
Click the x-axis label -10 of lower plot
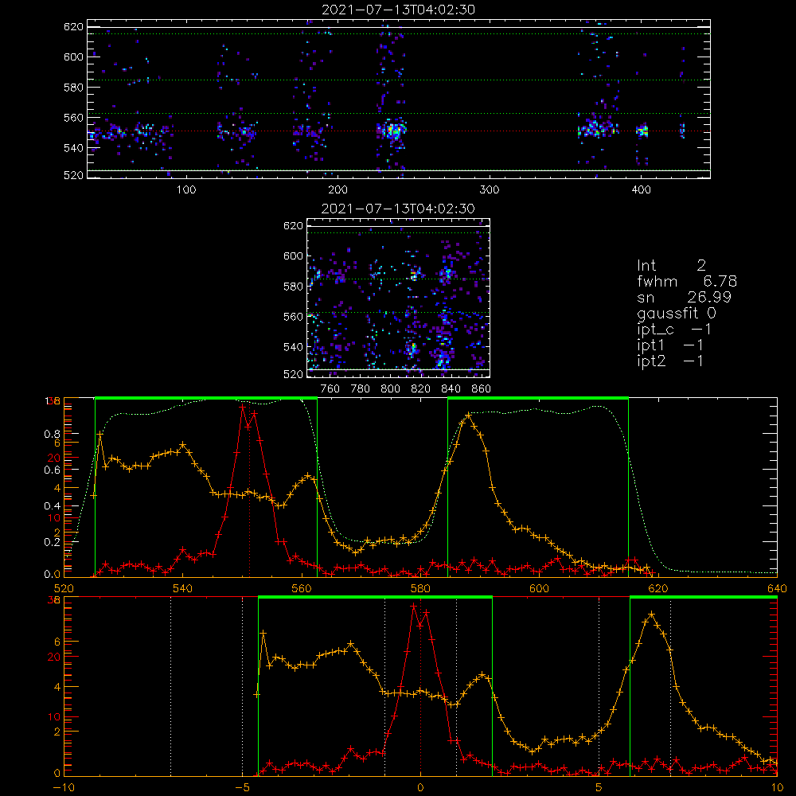64,787
